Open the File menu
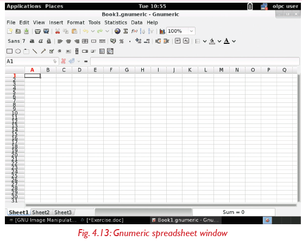Screen dimensions: 302x241 point(11,22)
